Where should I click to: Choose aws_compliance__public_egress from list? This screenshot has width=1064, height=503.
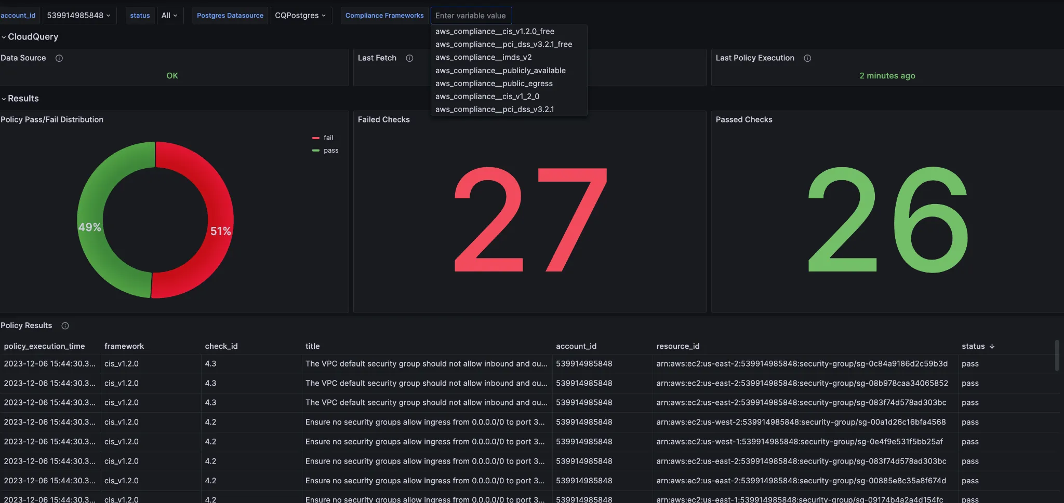point(494,84)
